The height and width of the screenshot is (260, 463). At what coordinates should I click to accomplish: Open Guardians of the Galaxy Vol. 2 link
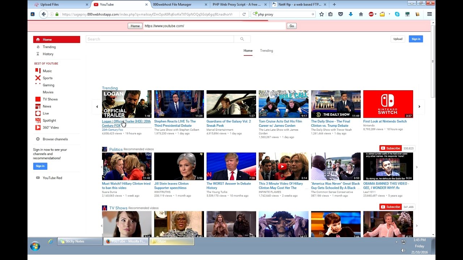pos(229,123)
